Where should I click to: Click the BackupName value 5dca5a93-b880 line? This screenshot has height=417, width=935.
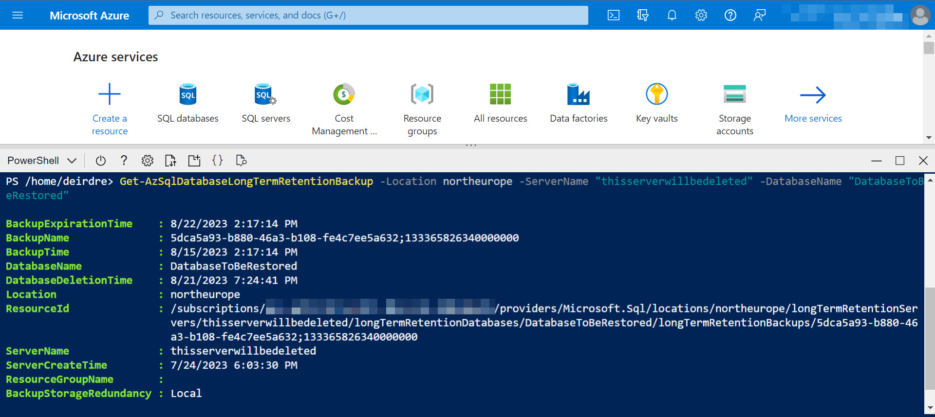click(344, 238)
